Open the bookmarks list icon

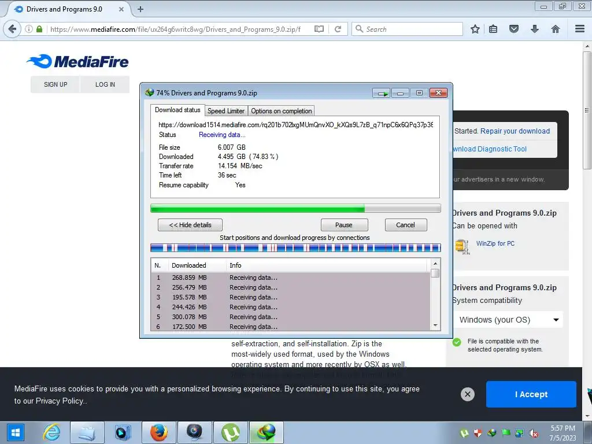click(493, 29)
